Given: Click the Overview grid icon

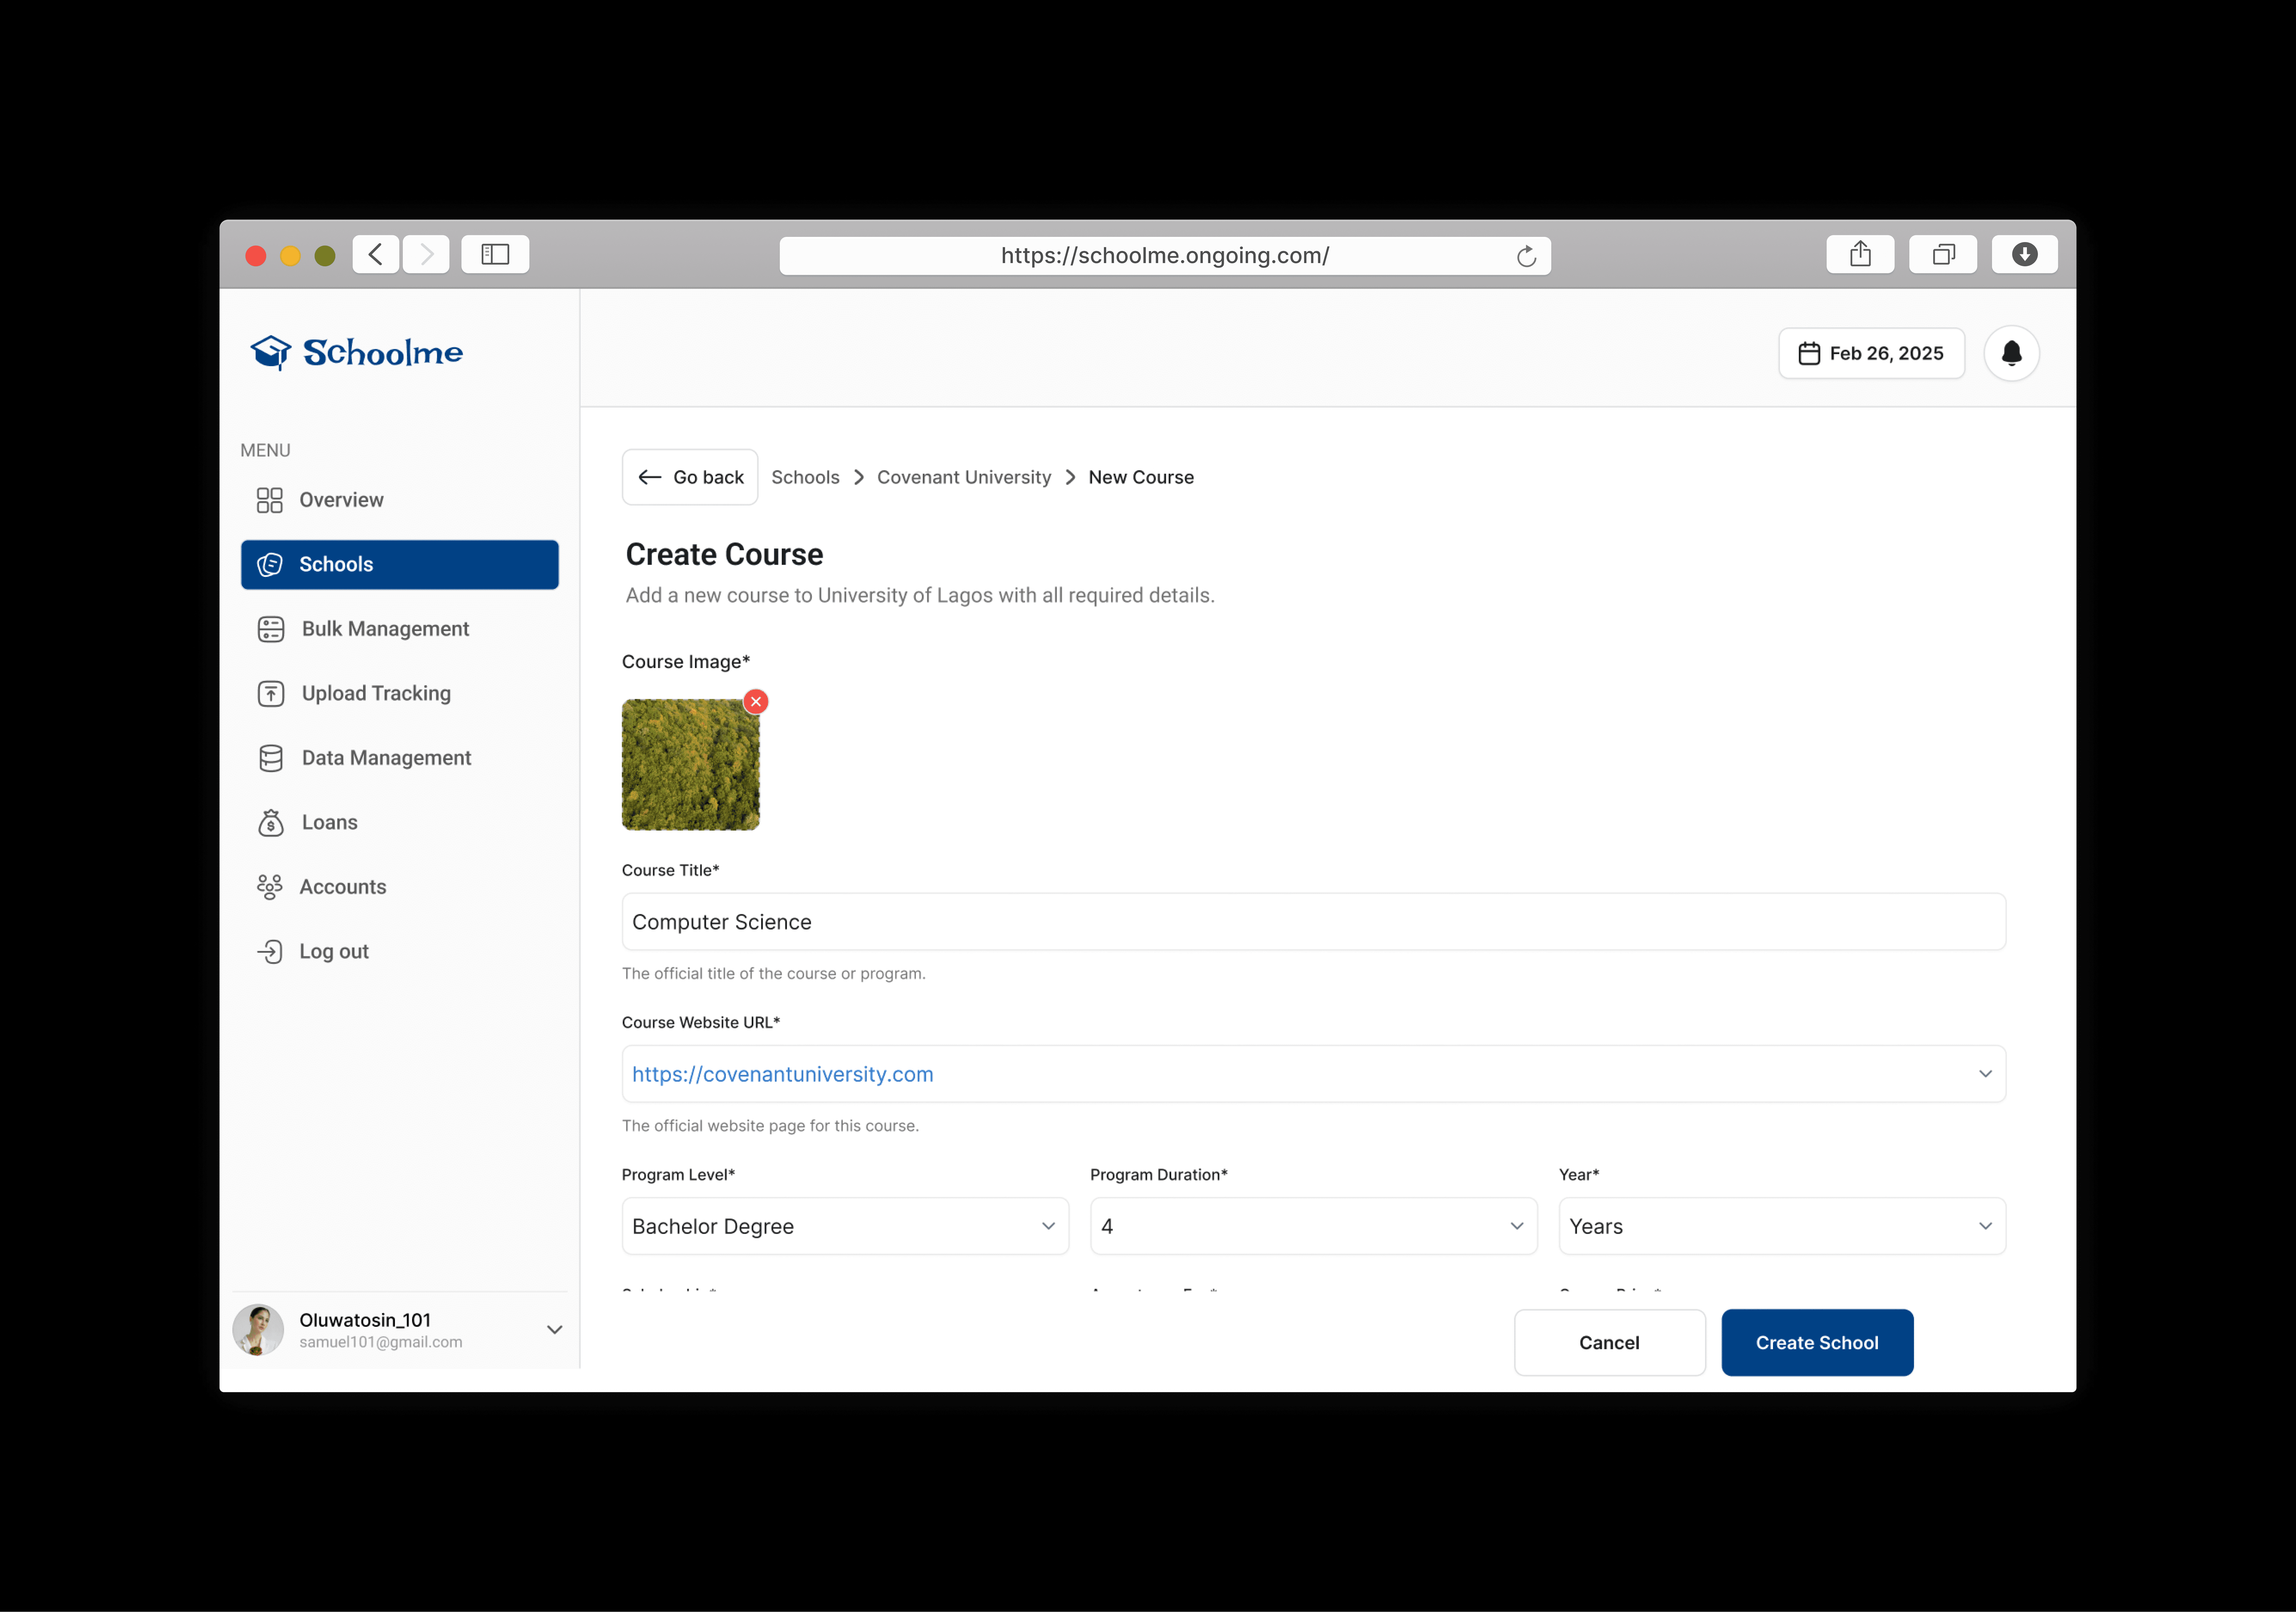Looking at the screenshot, I should coord(270,500).
